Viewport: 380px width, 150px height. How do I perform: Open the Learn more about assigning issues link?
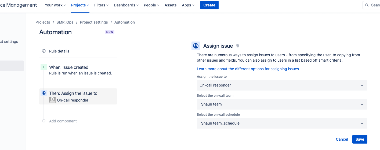pos(248,69)
